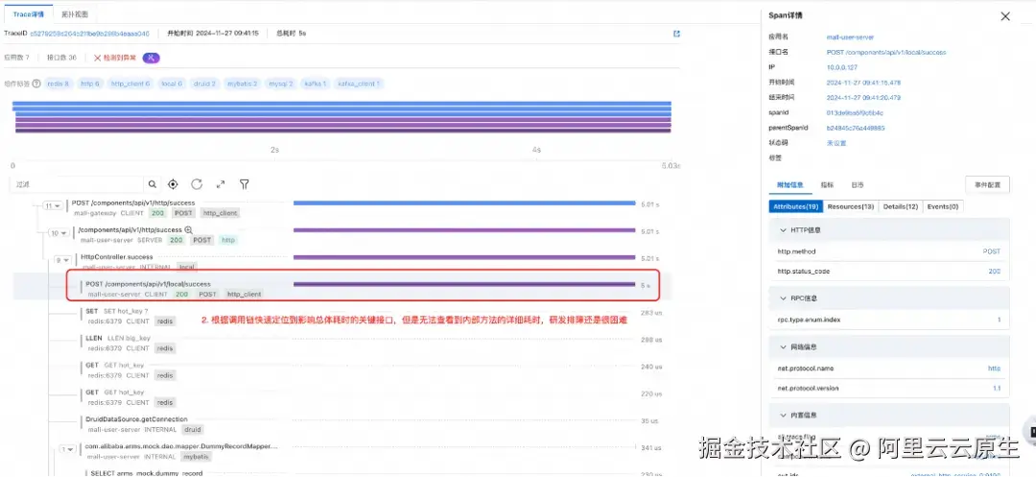Click the 事件配置 button

click(987, 185)
